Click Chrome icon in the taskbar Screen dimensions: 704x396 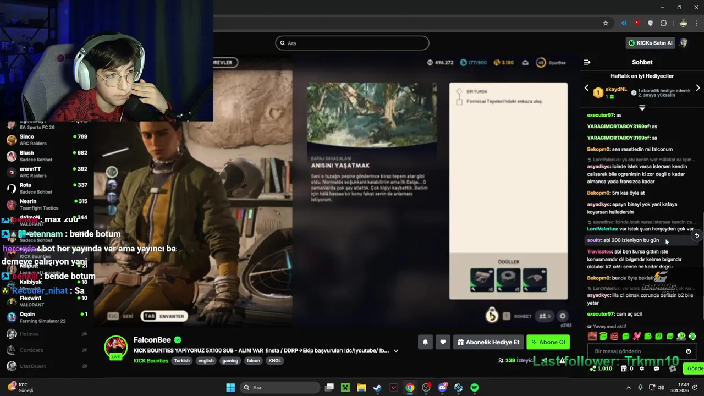point(410,388)
